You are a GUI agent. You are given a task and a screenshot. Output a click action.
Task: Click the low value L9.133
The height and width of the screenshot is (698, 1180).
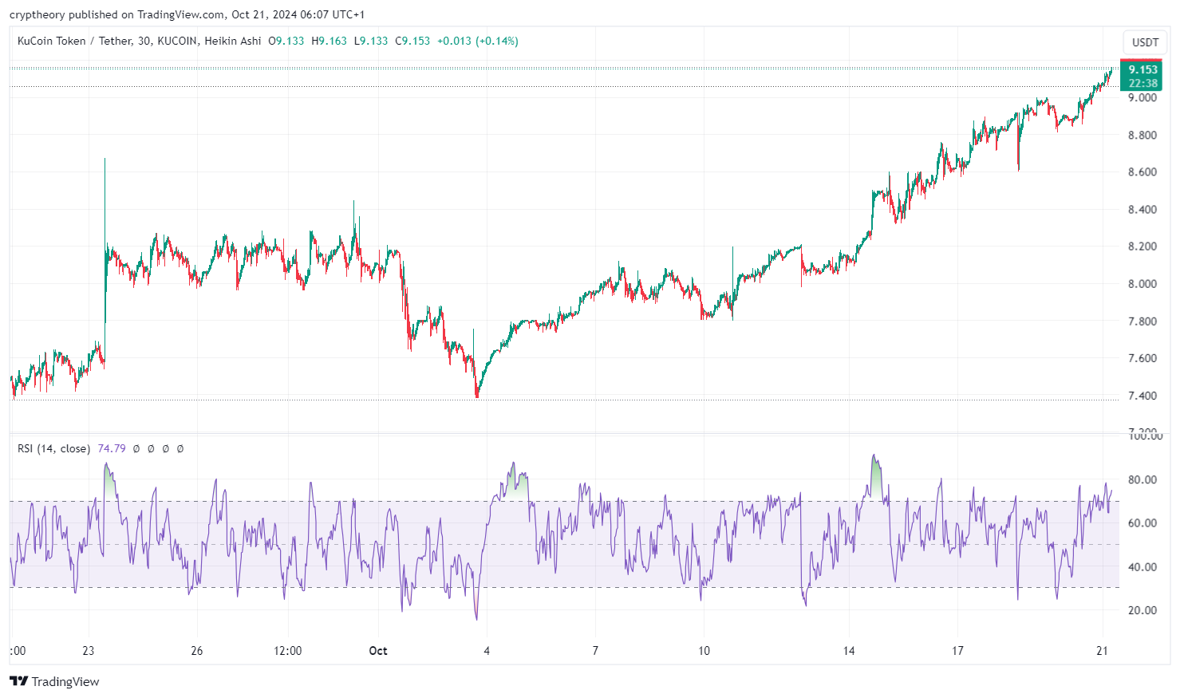click(371, 41)
